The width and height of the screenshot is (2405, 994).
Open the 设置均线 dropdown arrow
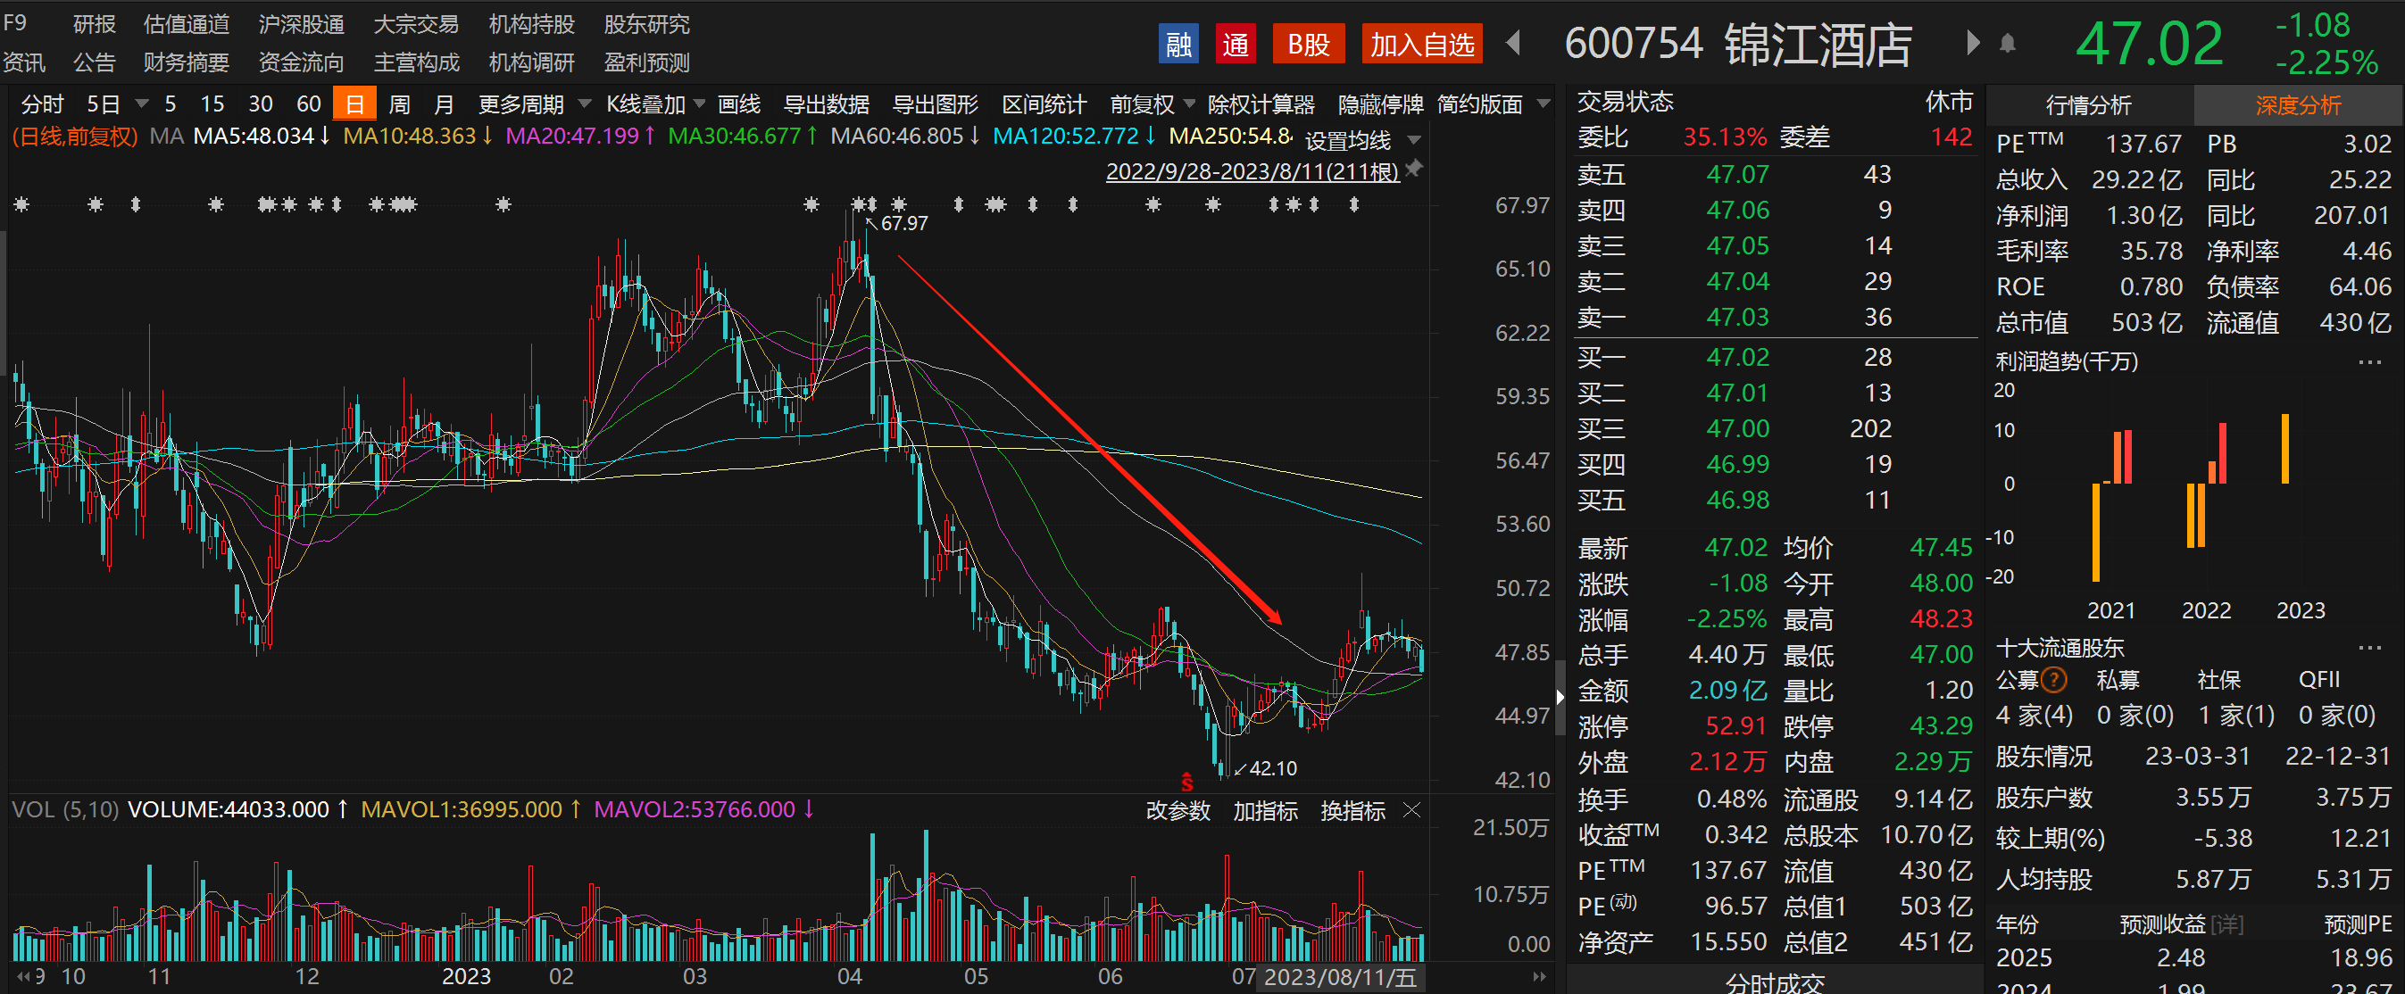[x=1414, y=140]
